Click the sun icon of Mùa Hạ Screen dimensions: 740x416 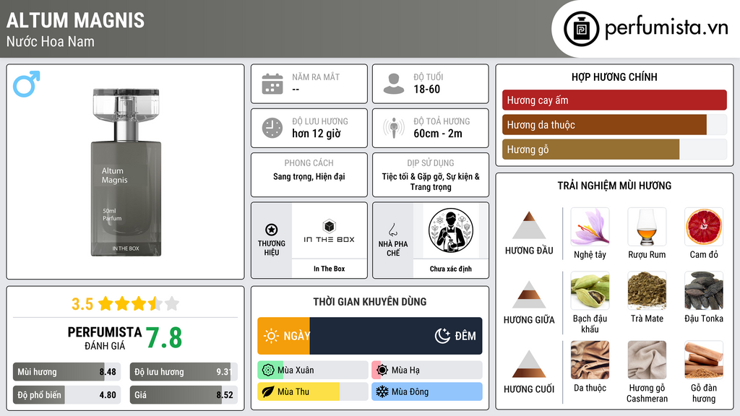pyautogui.click(x=382, y=370)
